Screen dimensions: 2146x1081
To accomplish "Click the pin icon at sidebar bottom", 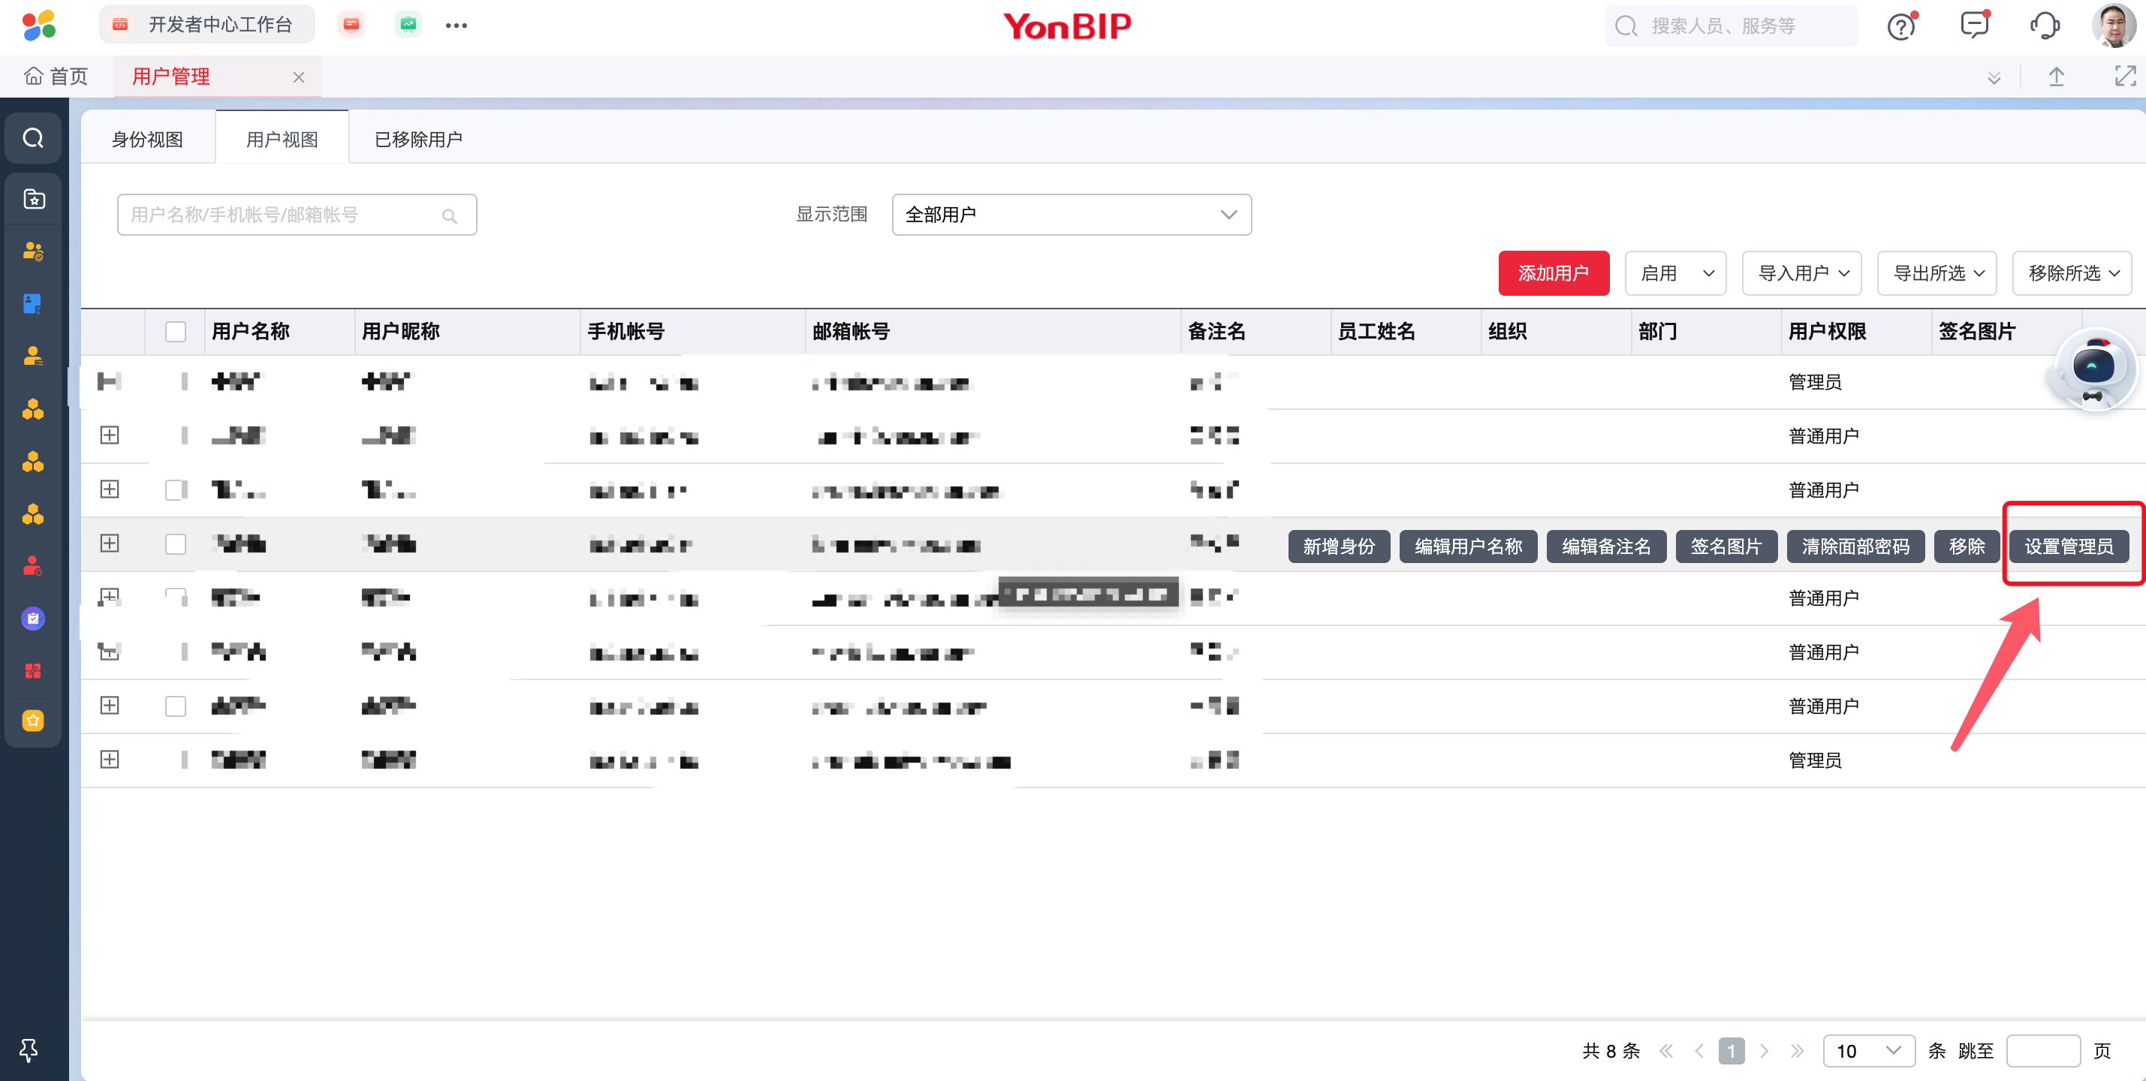I will [29, 1049].
